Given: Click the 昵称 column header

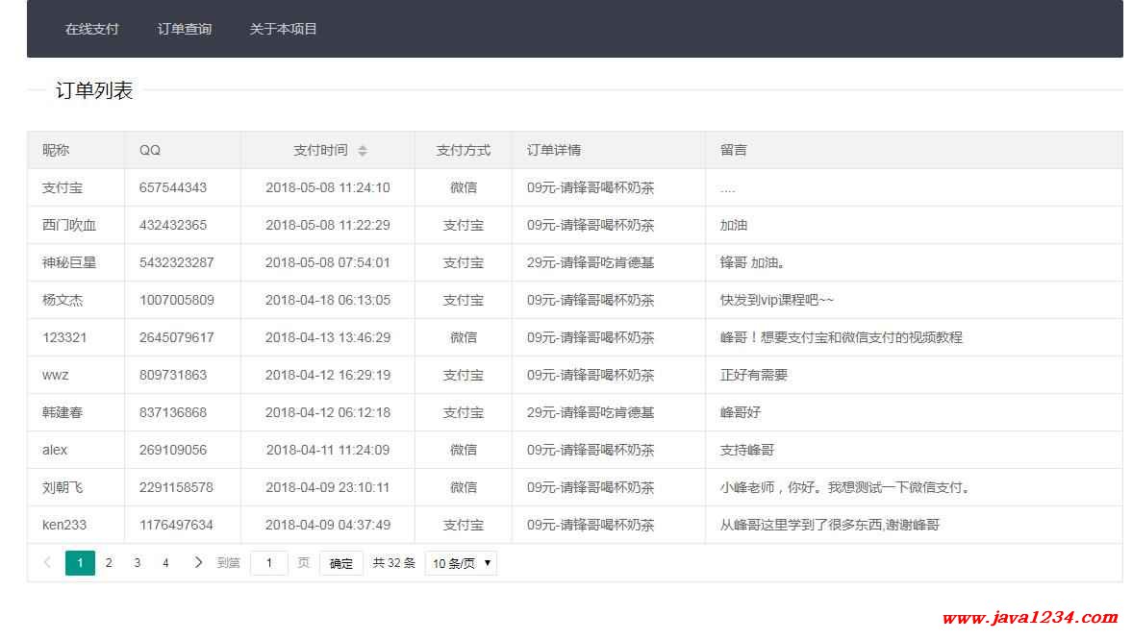Looking at the screenshot, I should 56,150.
